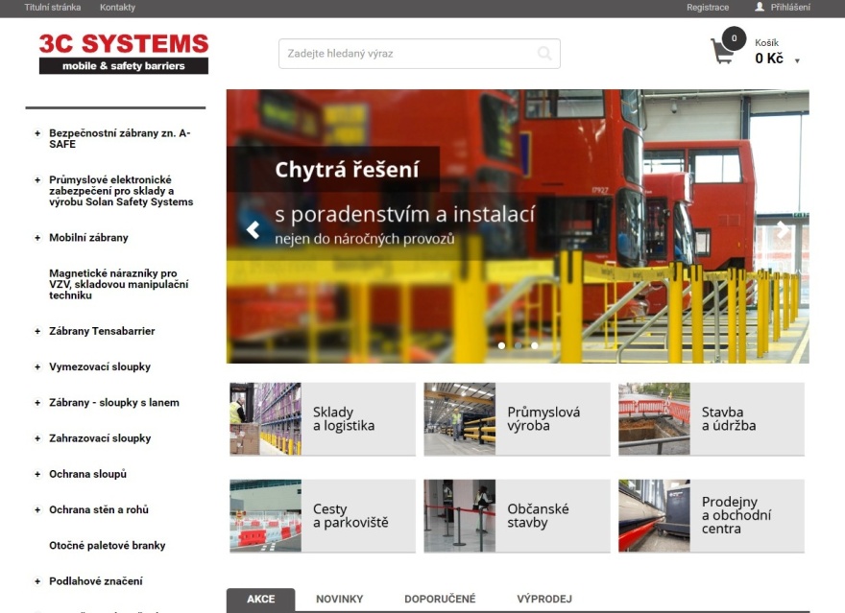Go to previous slide arrow
The width and height of the screenshot is (845, 613).
point(253,230)
